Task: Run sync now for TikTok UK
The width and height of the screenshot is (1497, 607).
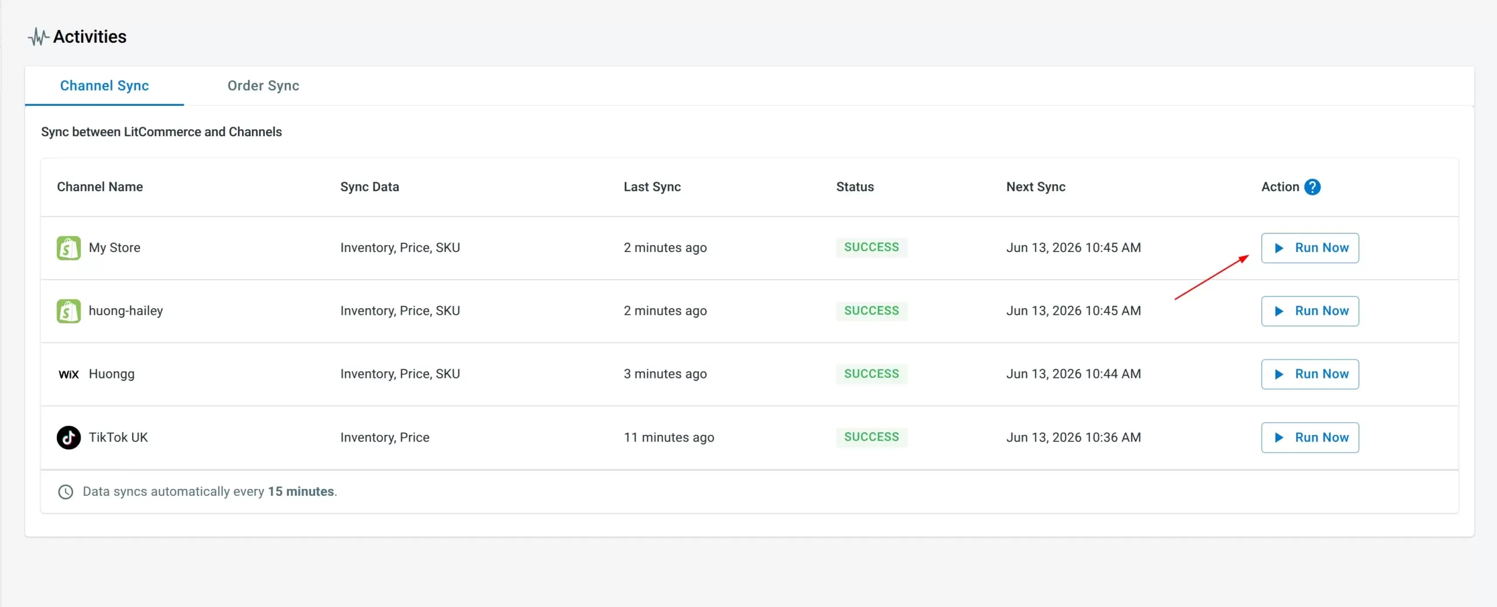Action: [x=1310, y=437]
